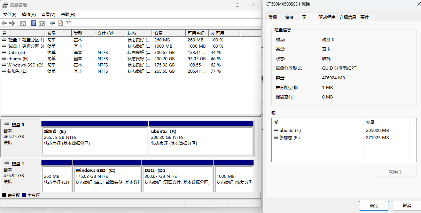The height and width of the screenshot is (213, 421).
Task: Click 新加卷 (E:) drive icon in properties list
Action: click(x=276, y=138)
